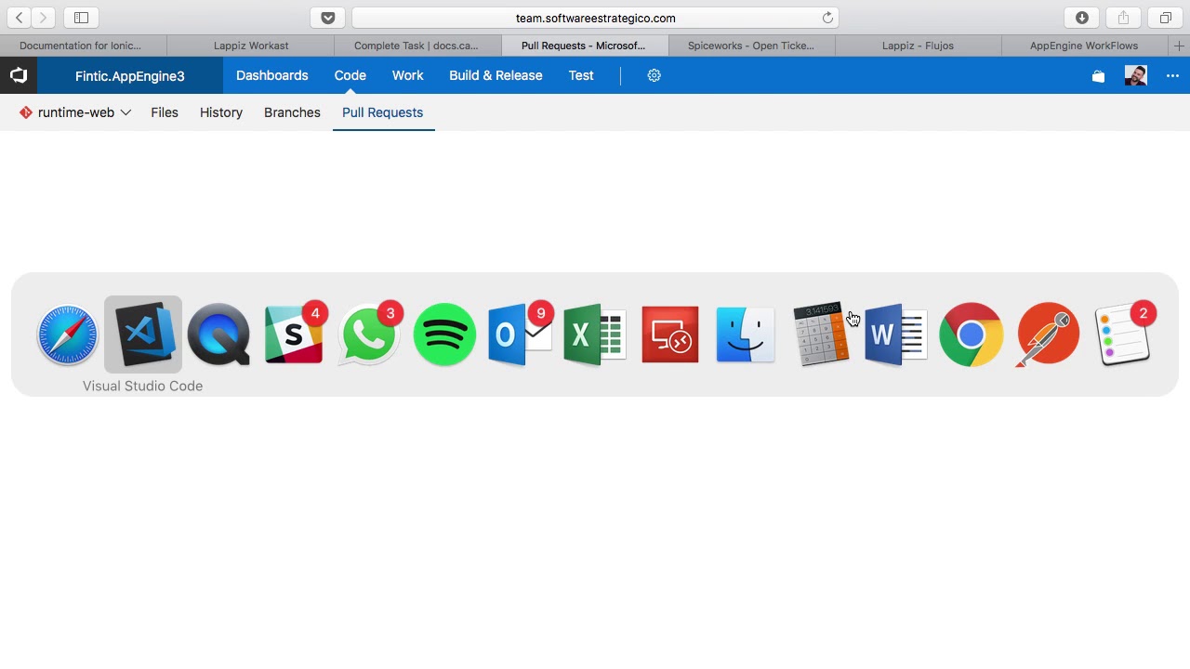Image resolution: width=1190 pixels, height=669 pixels.
Task: Choose Excel in app switcher
Action: click(595, 334)
